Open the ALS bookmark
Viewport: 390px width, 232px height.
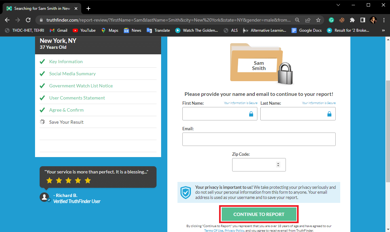point(231,30)
